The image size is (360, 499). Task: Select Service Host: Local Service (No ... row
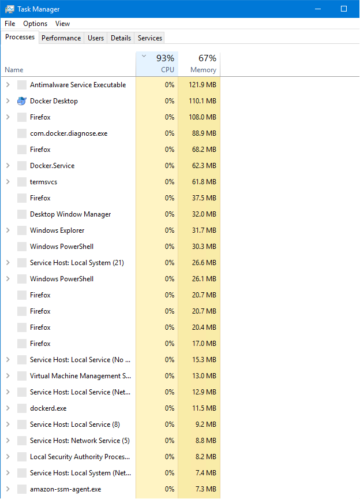click(111, 360)
